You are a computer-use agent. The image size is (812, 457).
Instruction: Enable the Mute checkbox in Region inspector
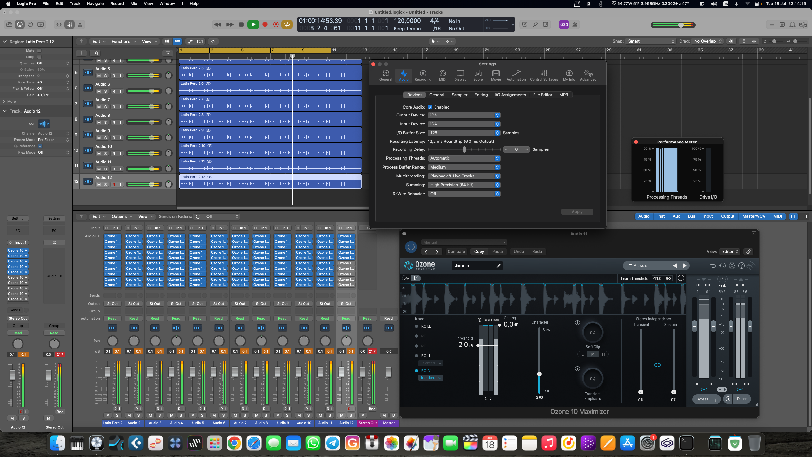click(39, 50)
